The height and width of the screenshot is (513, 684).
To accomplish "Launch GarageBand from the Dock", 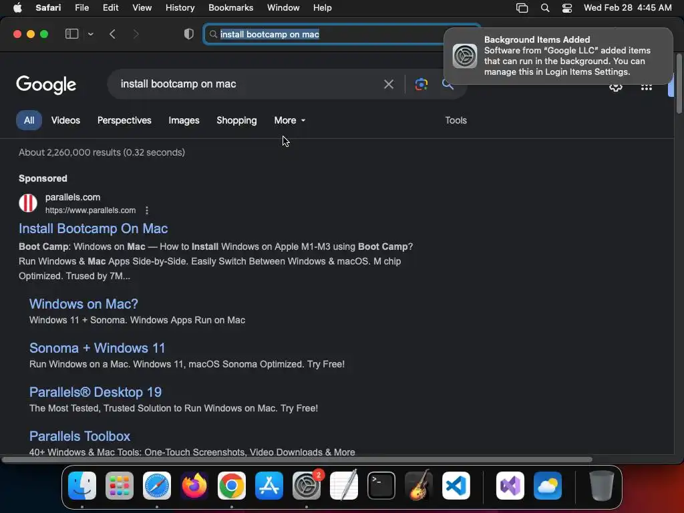I will (x=419, y=486).
